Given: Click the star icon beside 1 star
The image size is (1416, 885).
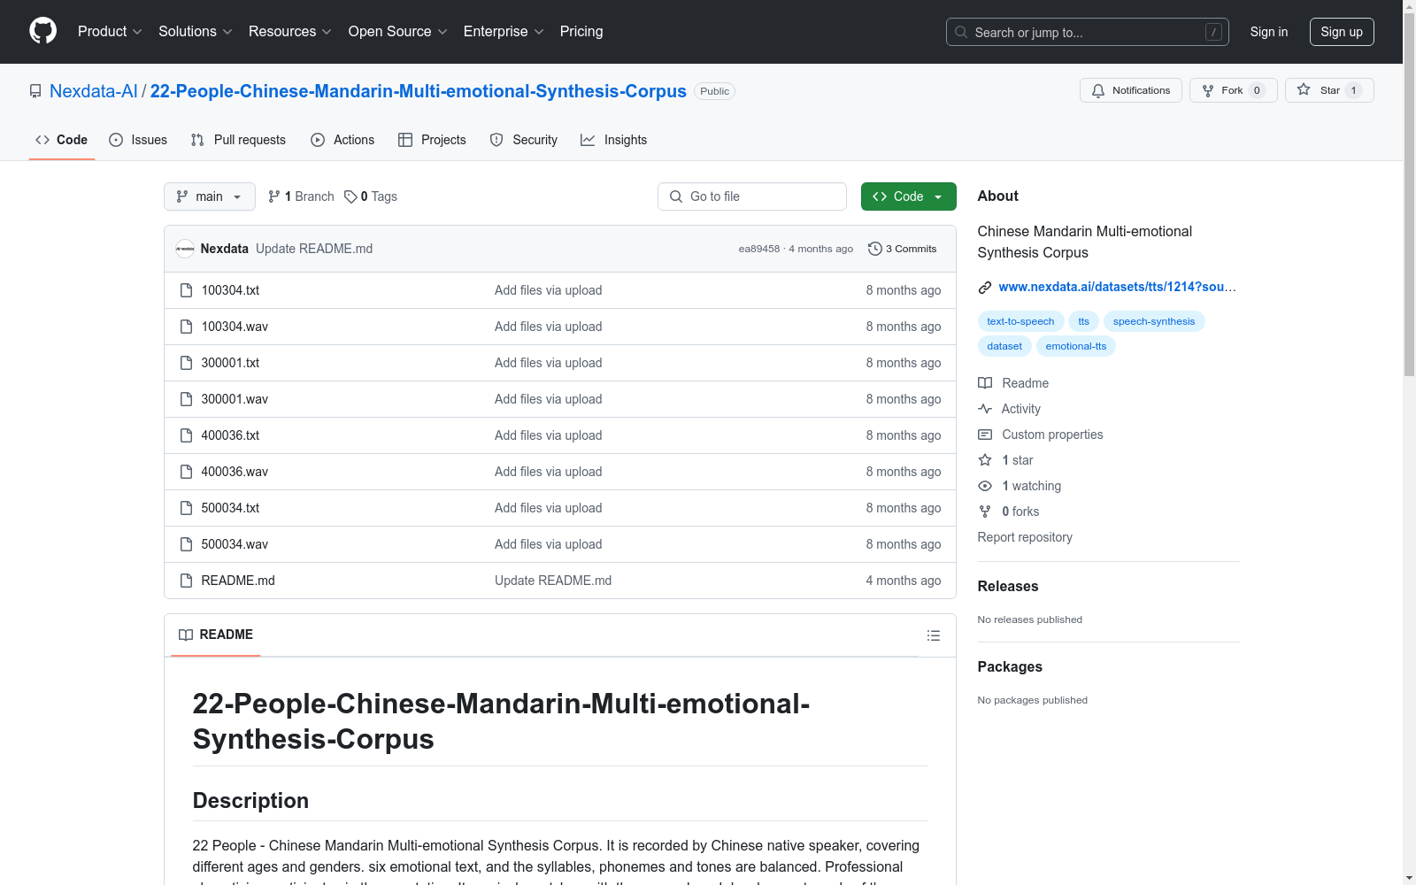Looking at the screenshot, I should (985, 460).
